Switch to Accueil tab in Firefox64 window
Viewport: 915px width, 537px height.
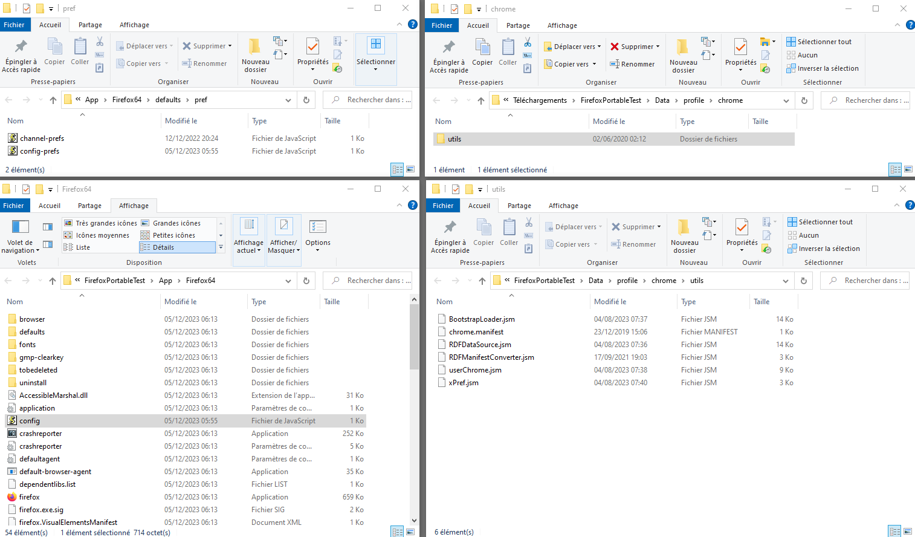pyautogui.click(x=50, y=206)
